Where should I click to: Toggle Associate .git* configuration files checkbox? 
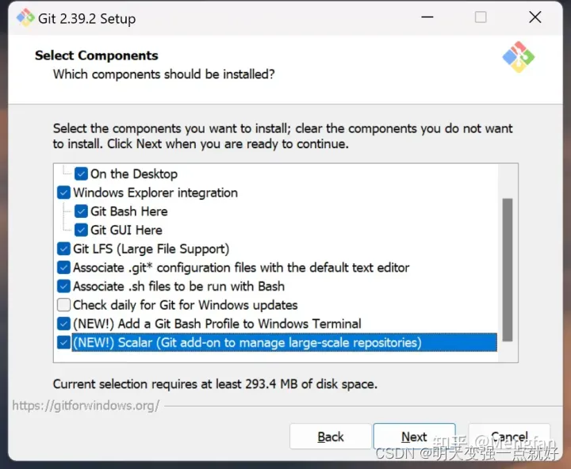[x=63, y=268]
